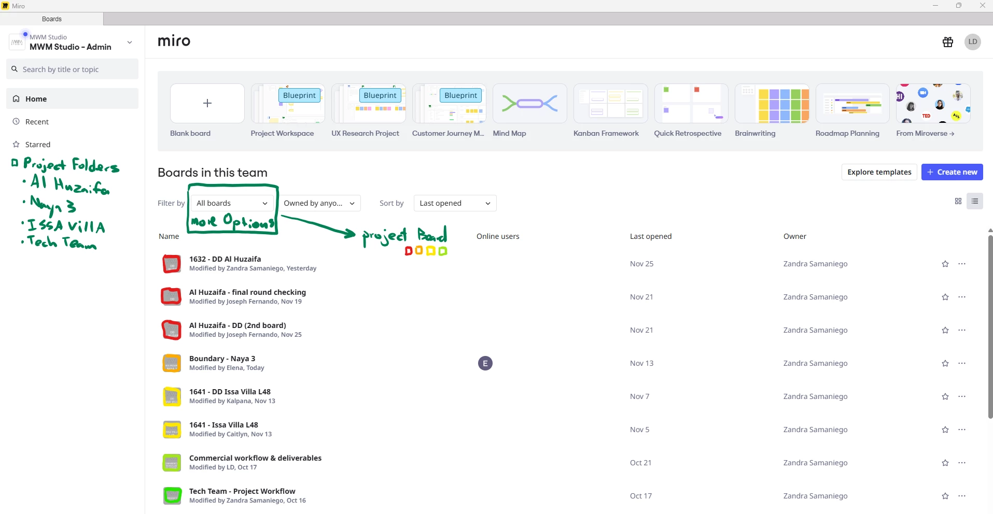The image size is (993, 514).
Task: Click the 1632 - DD Al Huzaifa board icon
Action: click(x=172, y=264)
